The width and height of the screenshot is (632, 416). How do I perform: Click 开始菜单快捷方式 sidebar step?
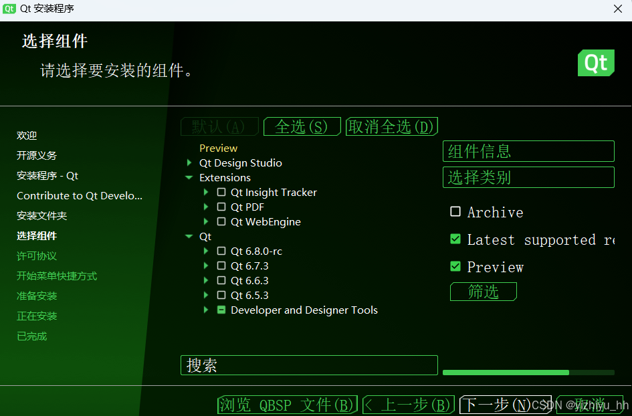coord(57,276)
